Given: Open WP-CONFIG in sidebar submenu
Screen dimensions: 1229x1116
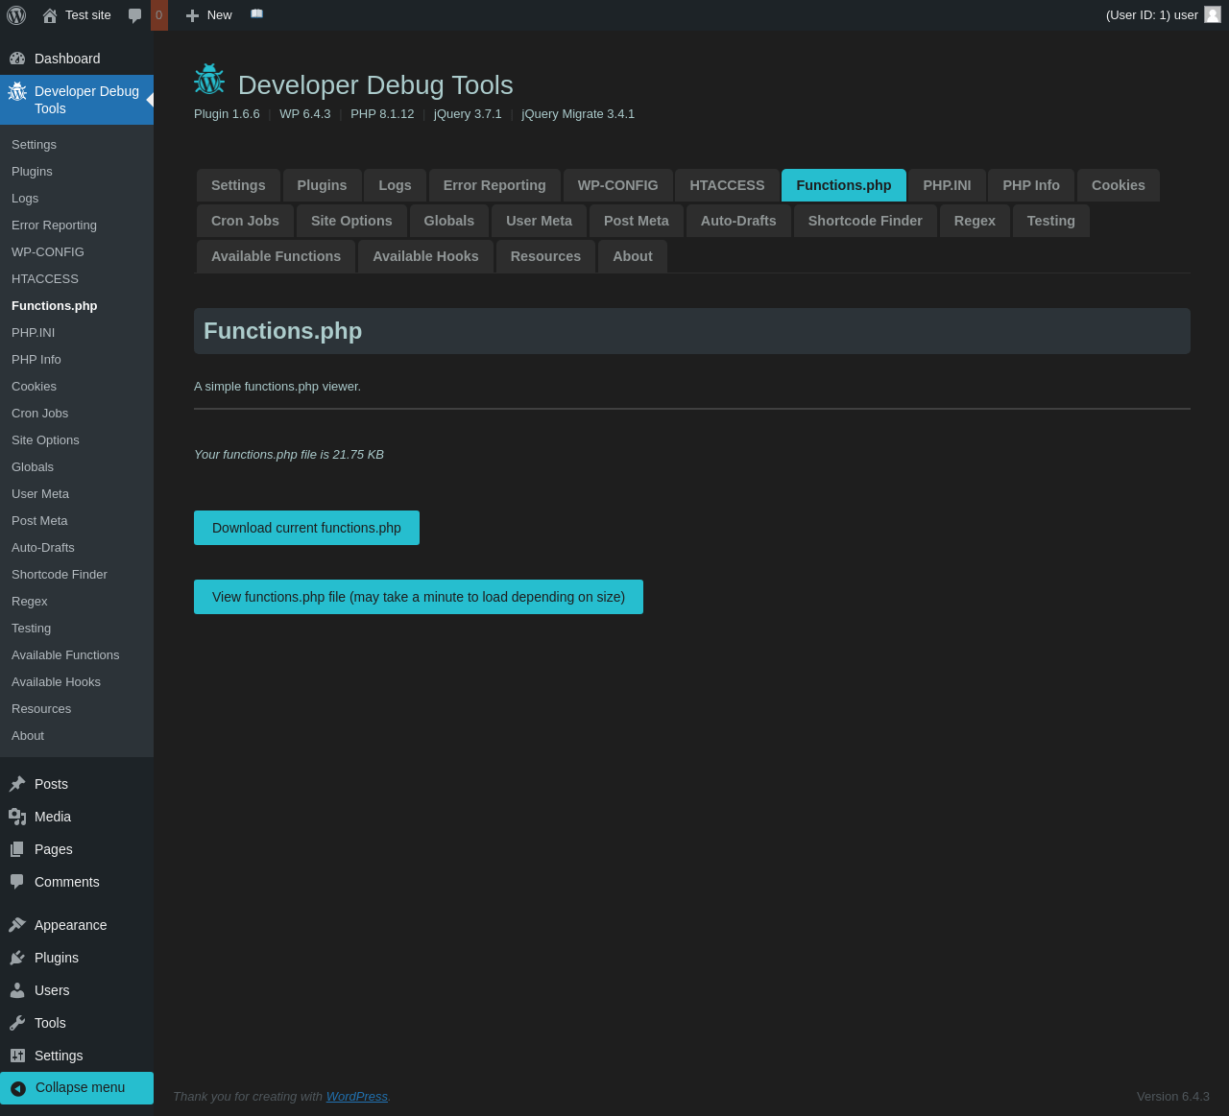Looking at the screenshot, I should (48, 252).
